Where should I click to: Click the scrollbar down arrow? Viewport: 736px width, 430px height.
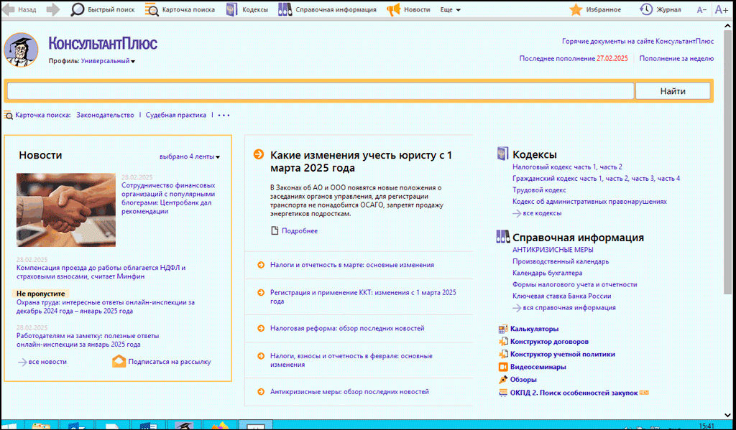click(x=728, y=415)
